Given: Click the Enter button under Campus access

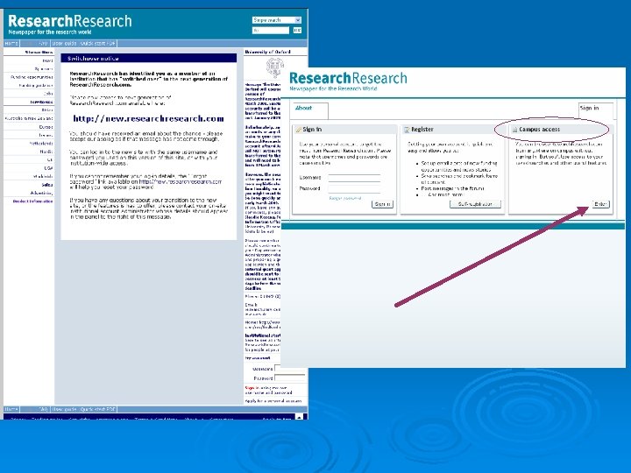Looking at the screenshot, I should click(600, 204).
